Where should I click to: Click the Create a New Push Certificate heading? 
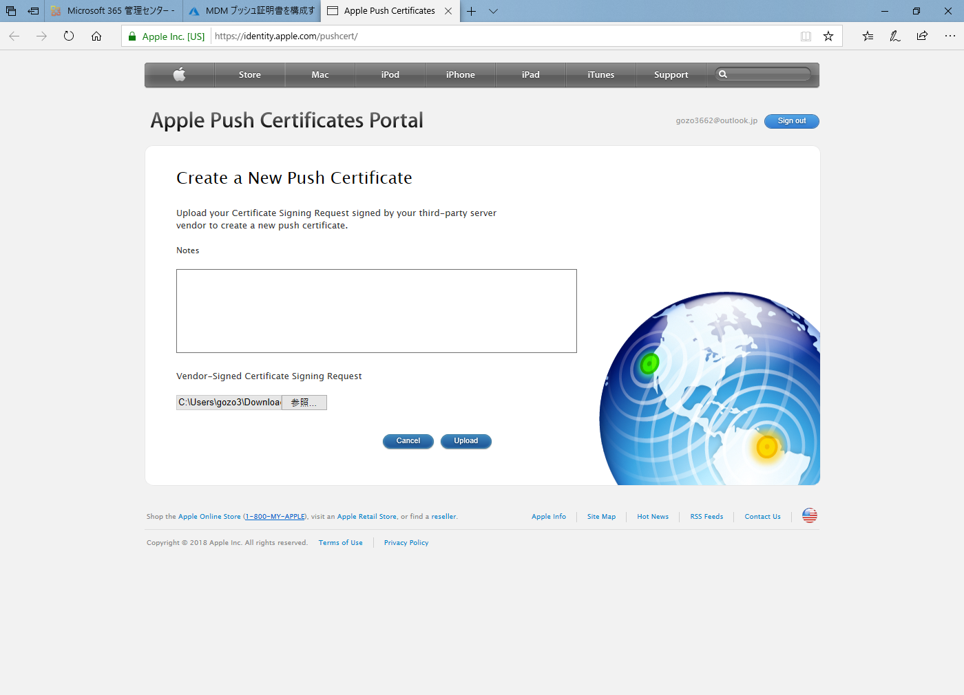(x=294, y=178)
